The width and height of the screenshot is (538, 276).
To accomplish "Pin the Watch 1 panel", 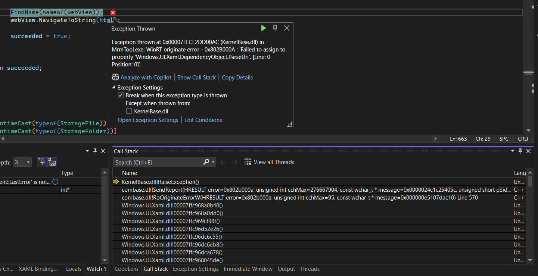I will pos(95,151).
